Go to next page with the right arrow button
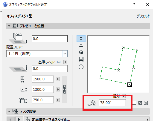 [x=19, y=119]
